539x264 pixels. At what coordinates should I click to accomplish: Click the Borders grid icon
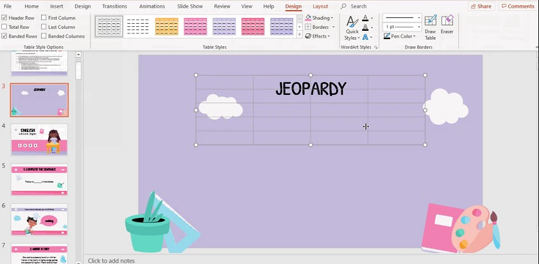[x=308, y=27]
